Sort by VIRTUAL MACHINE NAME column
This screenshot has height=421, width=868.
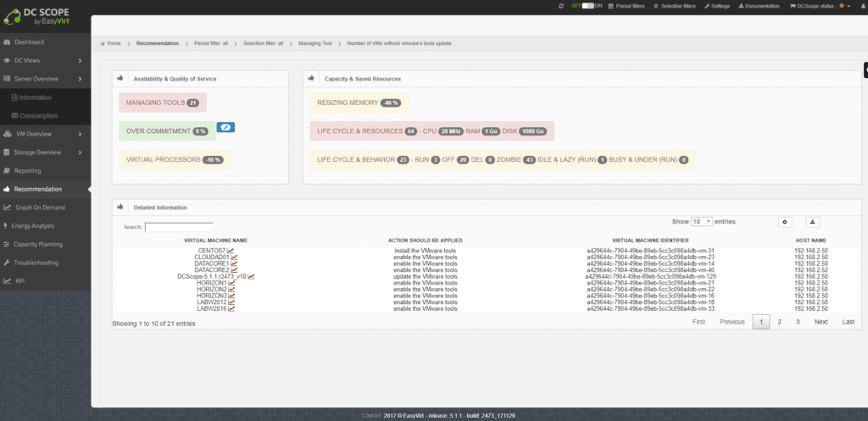(x=216, y=241)
